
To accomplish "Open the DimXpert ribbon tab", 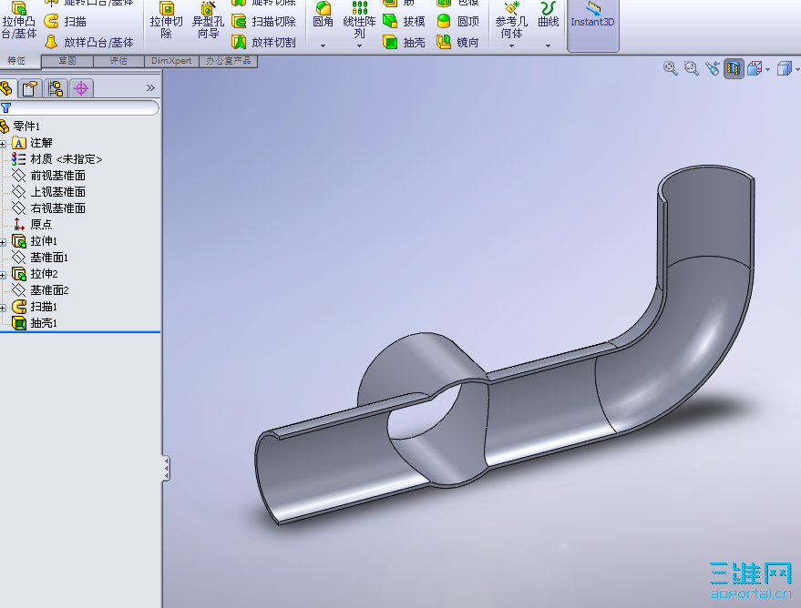I will tap(171, 61).
